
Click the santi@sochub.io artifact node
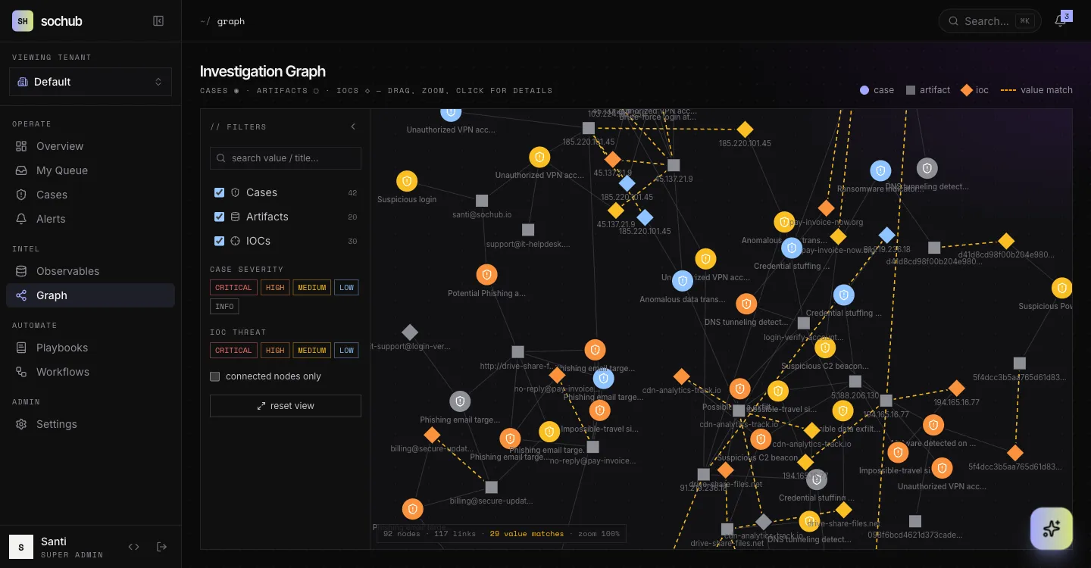click(x=482, y=201)
